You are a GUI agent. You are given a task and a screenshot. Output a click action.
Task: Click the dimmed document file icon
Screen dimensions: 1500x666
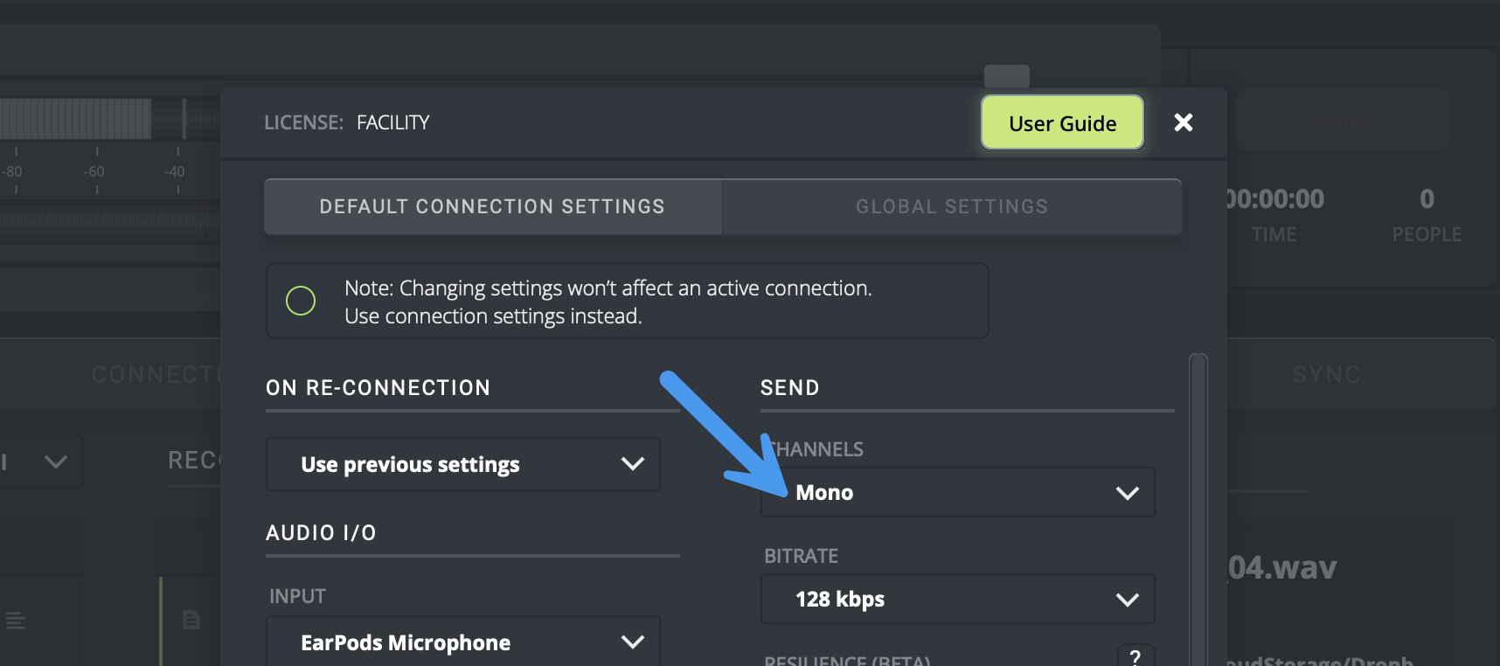(191, 620)
